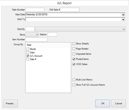Click the Station input field
129x110 pixels.
point(53,35)
